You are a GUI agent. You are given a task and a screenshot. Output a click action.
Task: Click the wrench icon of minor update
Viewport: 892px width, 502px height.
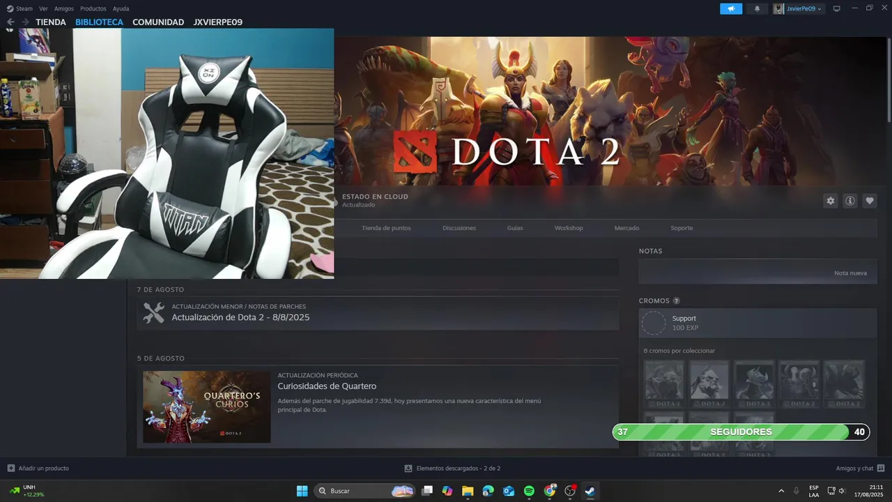click(x=154, y=312)
